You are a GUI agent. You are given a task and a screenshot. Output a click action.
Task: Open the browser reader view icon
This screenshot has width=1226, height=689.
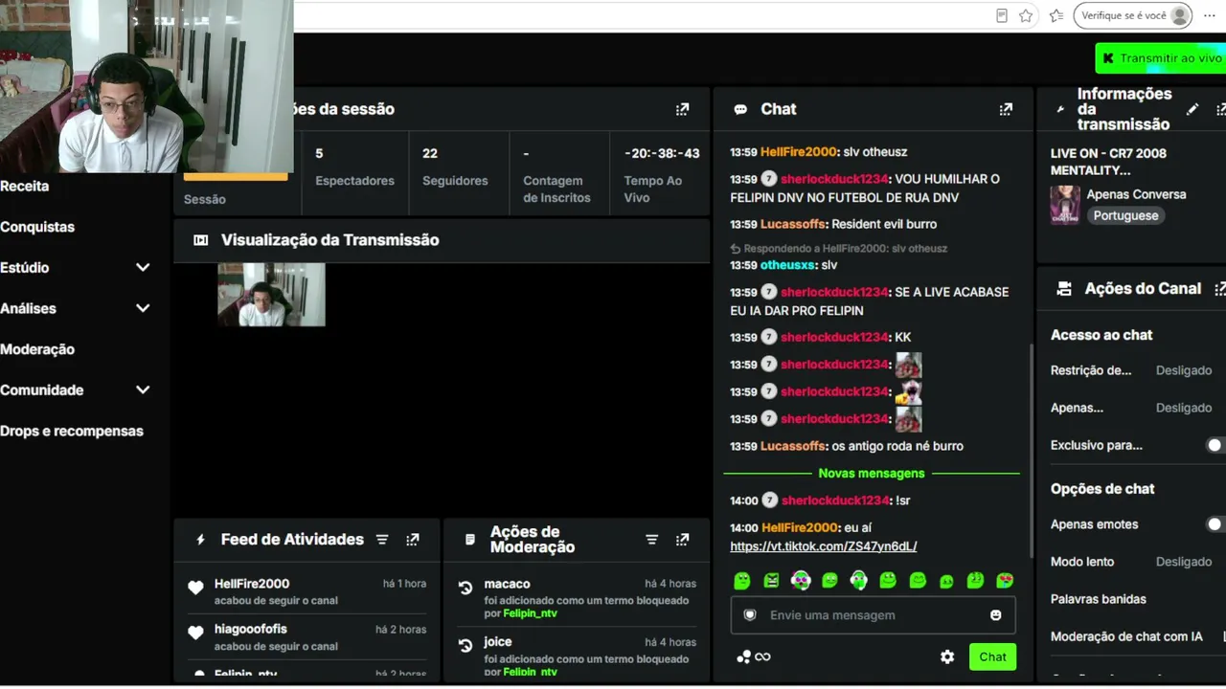coord(1002,15)
